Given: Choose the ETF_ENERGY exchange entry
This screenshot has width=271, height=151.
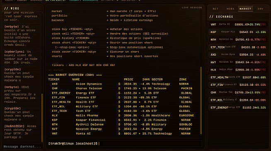Looking at the screenshot, I should point(238,108).
